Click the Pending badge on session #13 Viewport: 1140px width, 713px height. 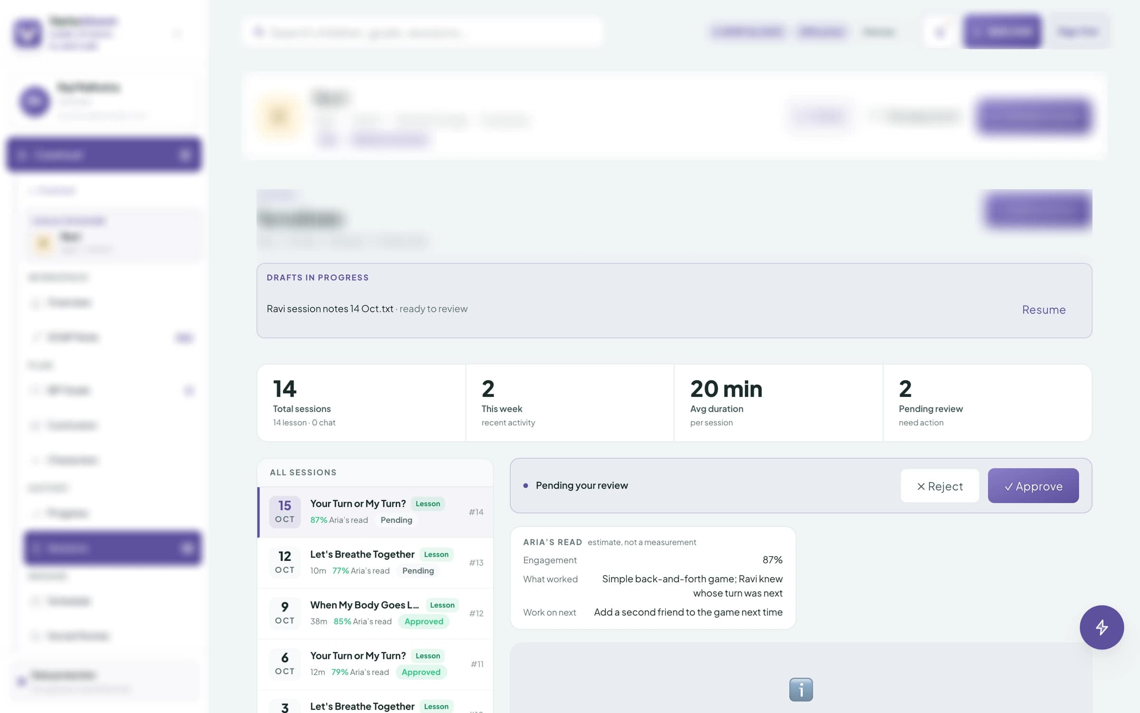click(418, 571)
